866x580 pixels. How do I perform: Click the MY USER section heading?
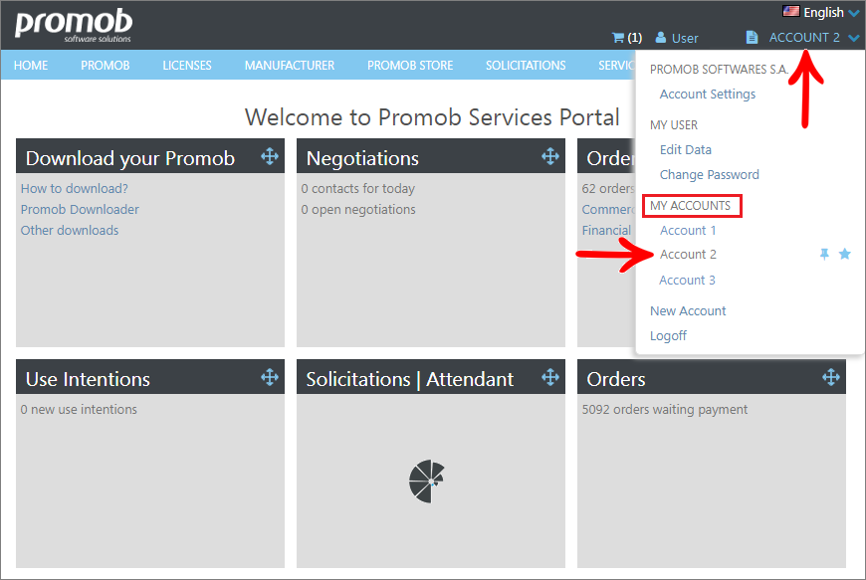pos(674,124)
